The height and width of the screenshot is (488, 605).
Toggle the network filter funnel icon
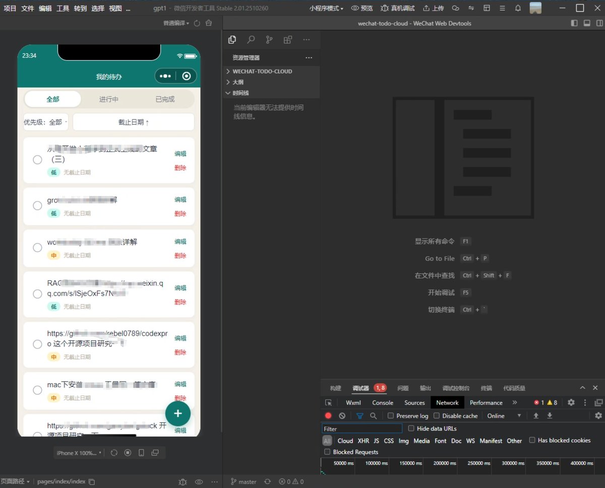pos(359,416)
